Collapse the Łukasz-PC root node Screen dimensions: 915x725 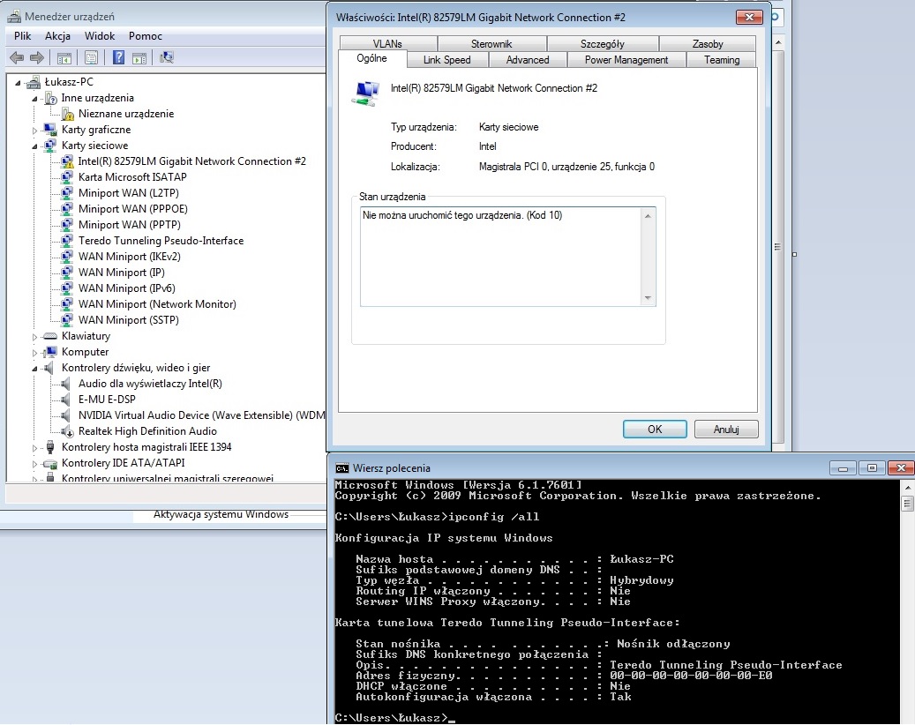(18, 83)
